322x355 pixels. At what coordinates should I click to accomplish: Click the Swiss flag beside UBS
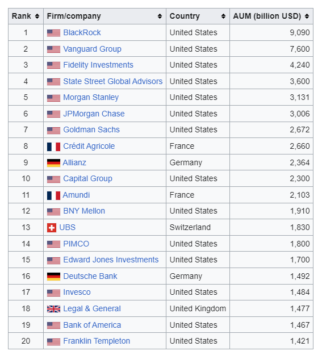click(52, 228)
